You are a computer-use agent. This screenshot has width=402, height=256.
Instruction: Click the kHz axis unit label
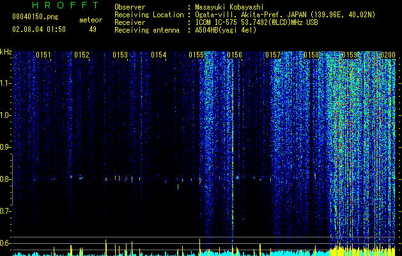[6, 52]
